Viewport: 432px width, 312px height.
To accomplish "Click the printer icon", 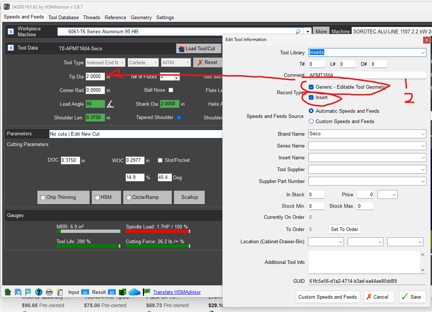I will coord(49,292).
